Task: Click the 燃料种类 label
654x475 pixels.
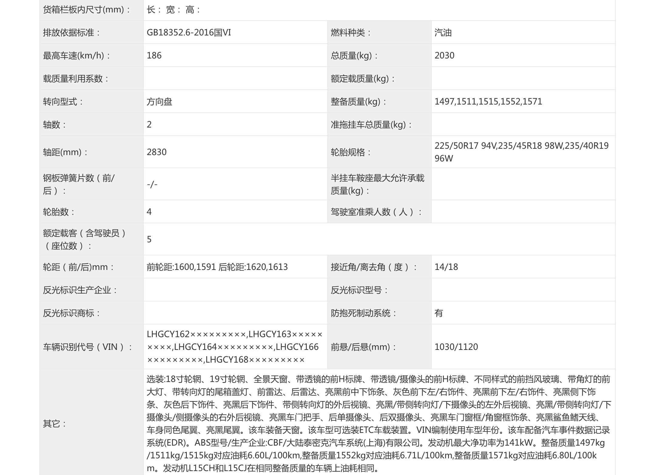Action: [x=351, y=32]
